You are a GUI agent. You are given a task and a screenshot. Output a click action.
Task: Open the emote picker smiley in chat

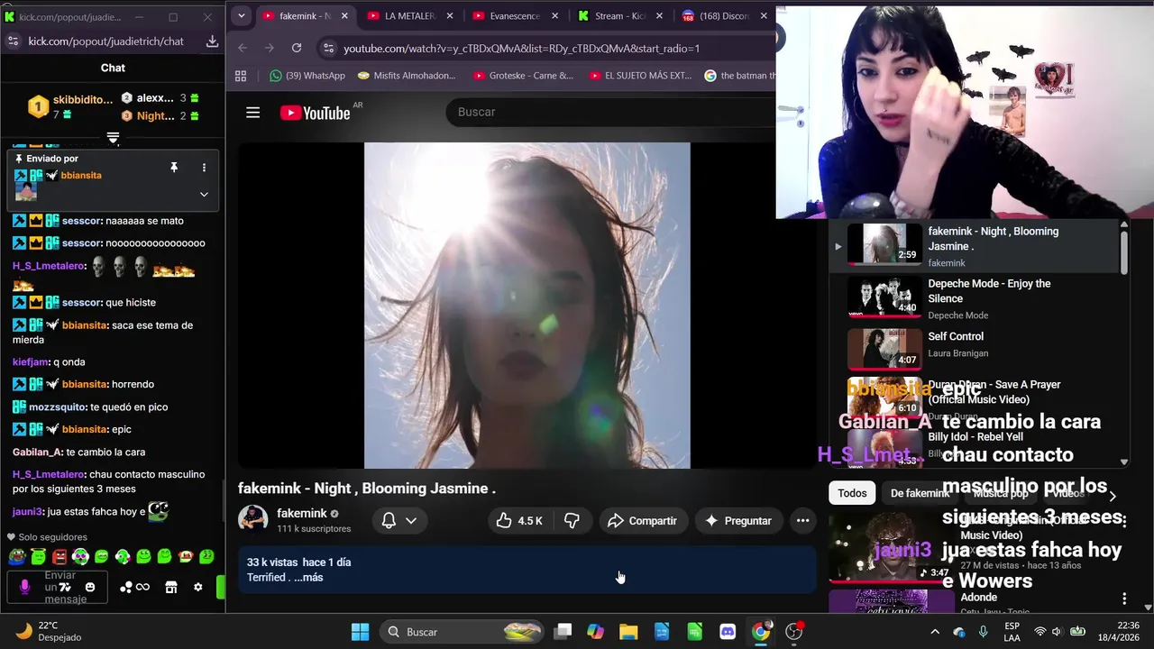[90, 588]
